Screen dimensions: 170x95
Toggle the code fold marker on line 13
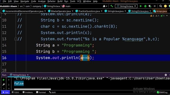pos(16,39)
